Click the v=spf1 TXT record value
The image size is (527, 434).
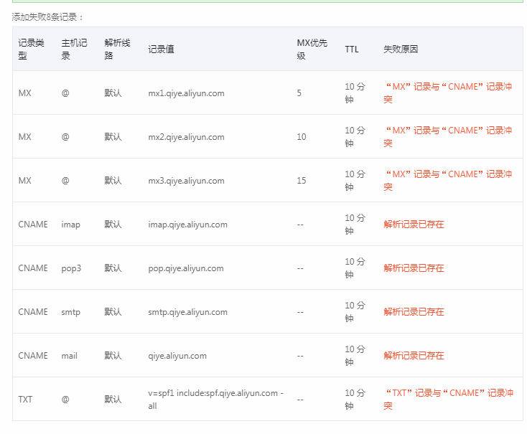(x=216, y=400)
